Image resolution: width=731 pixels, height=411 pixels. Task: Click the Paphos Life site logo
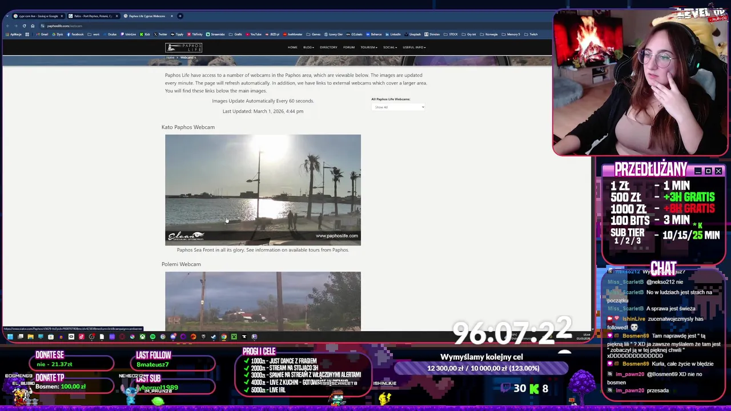(x=184, y=47)
